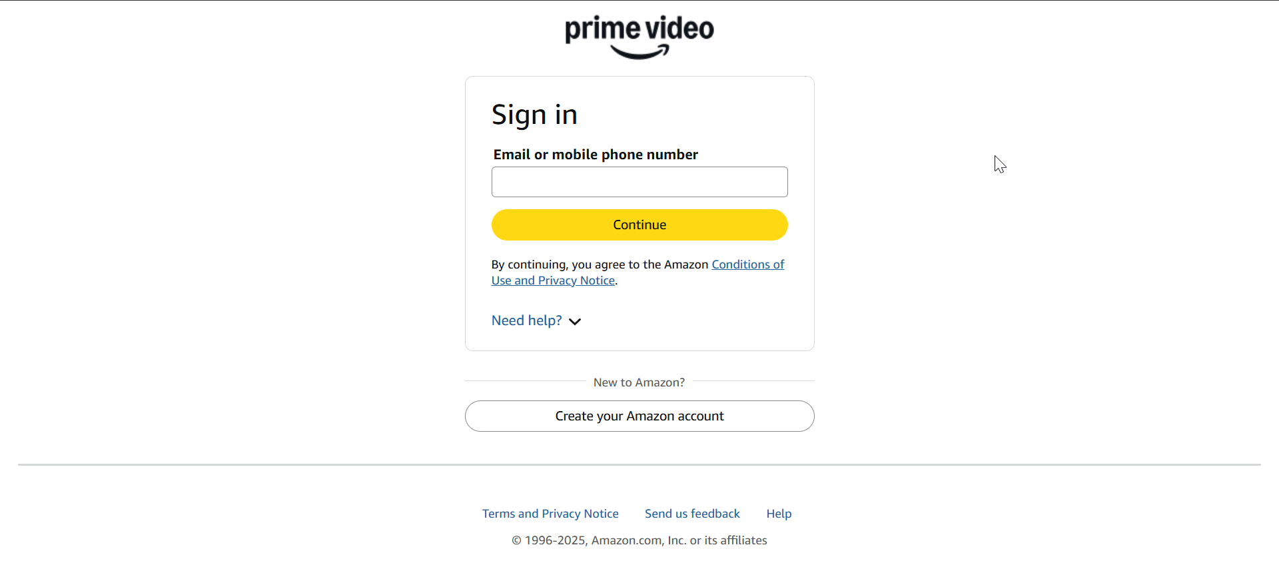Select Create your Amazon account button
The height and width of the screenshot is (585, 1279).
[639, 416]
